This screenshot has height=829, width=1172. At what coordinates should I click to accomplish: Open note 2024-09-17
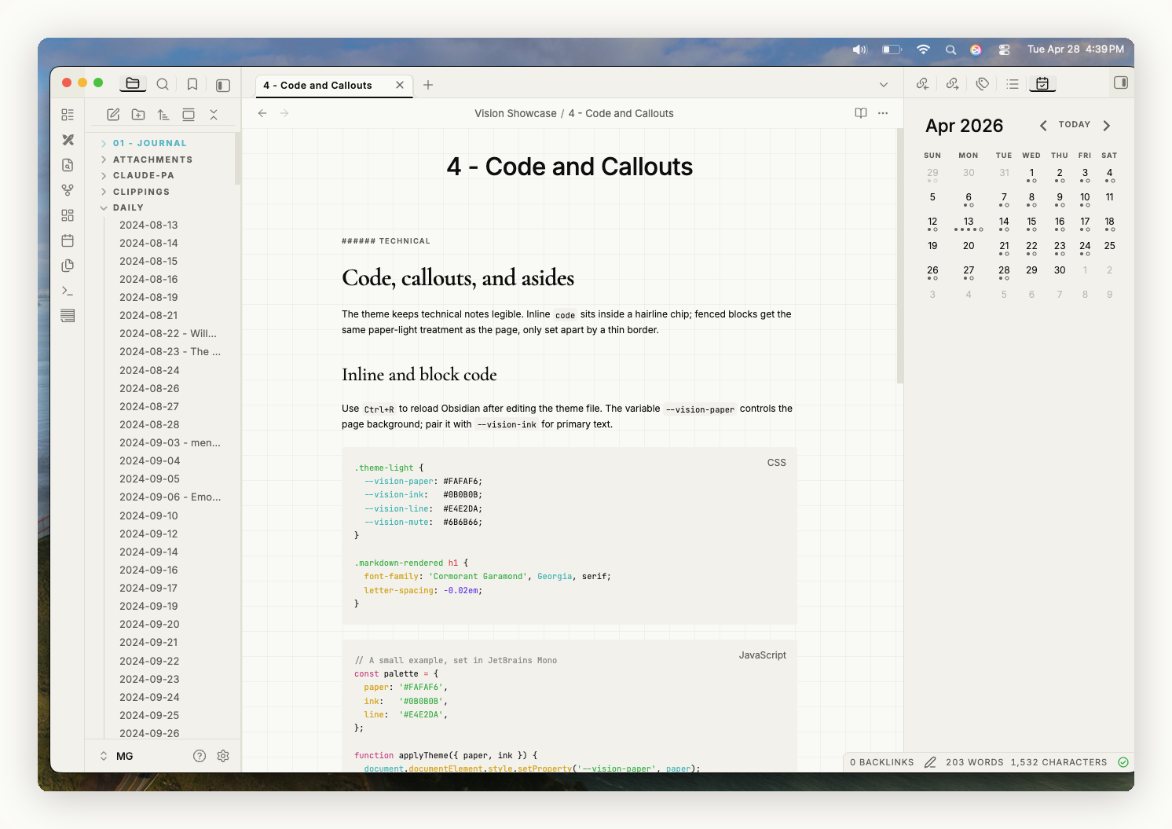[148, 588]
